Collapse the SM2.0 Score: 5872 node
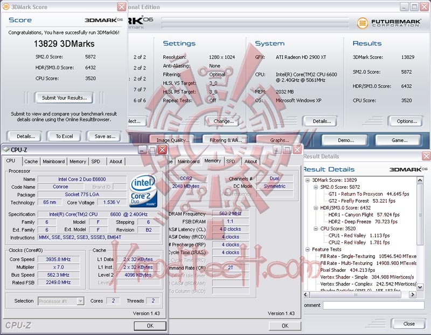431x335 pixels. pyautogui.click(x=316, y=187)
